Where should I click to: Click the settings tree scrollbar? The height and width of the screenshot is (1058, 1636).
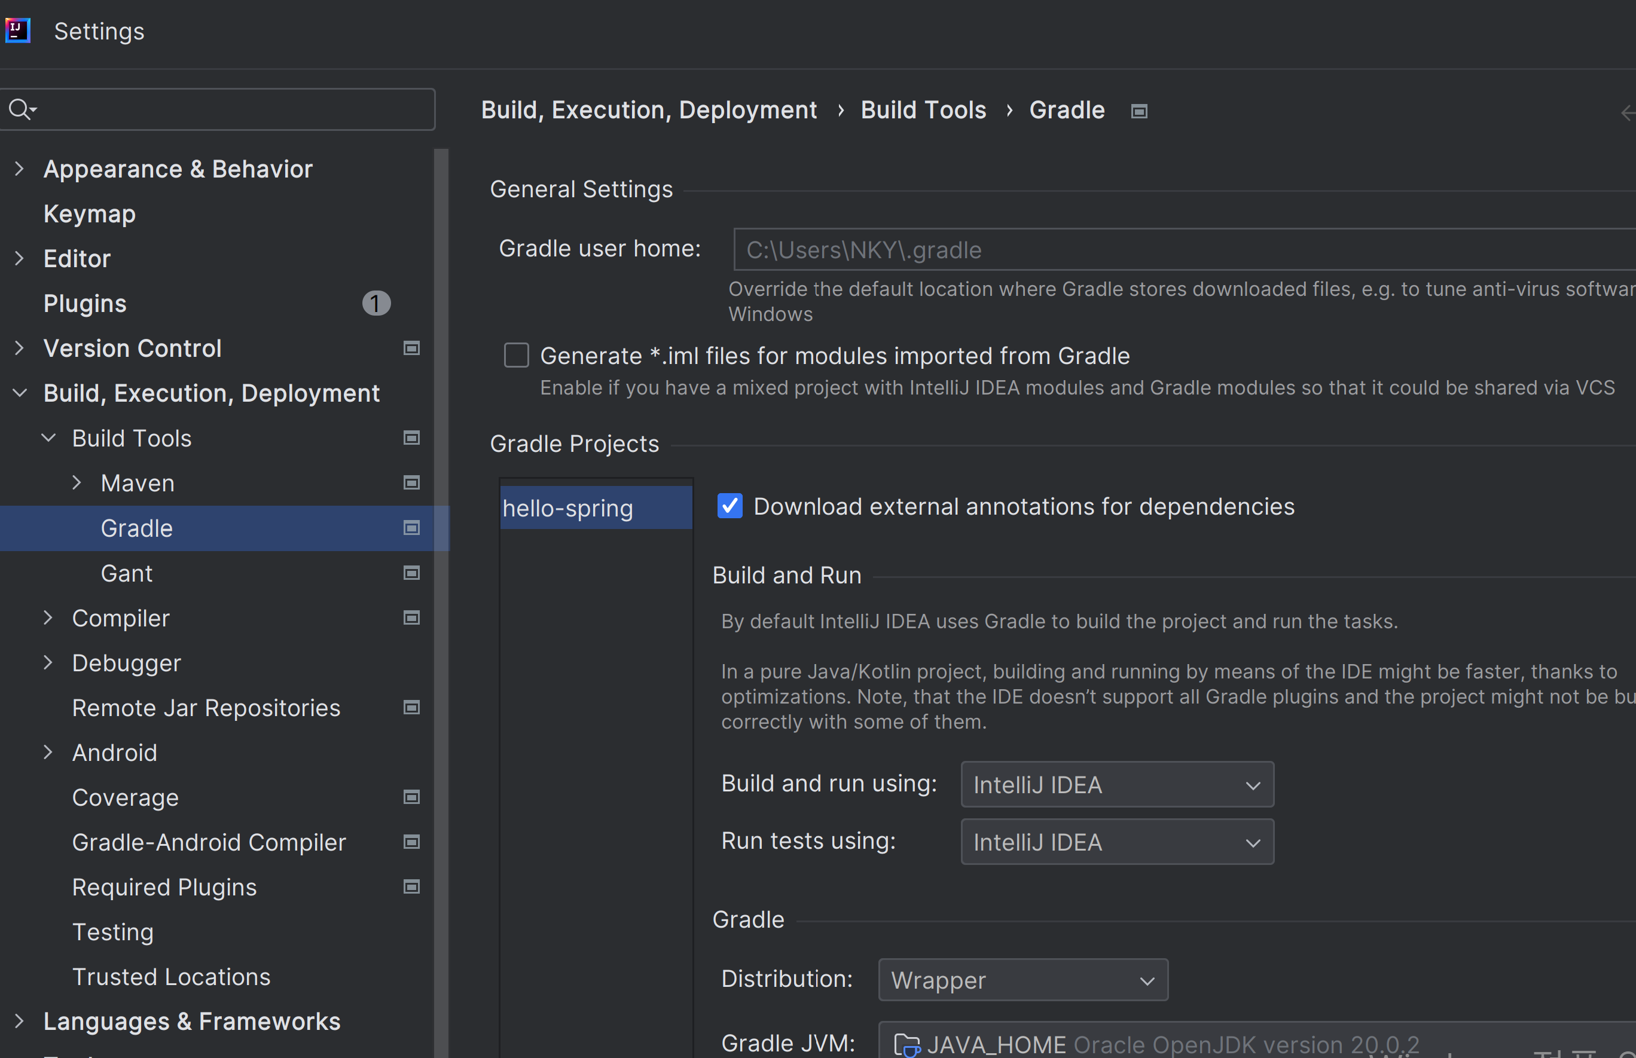(441, 603)
